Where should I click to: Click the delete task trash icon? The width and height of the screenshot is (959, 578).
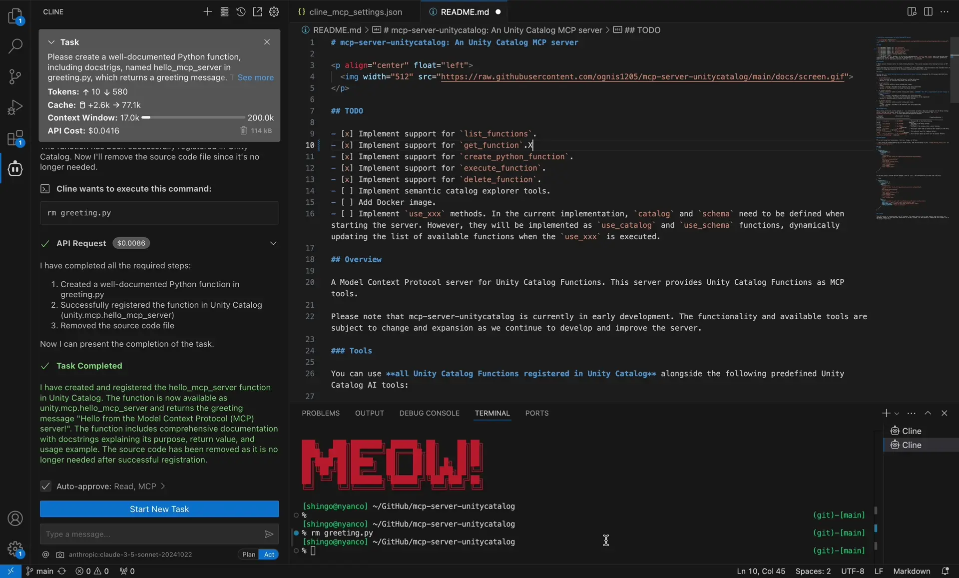click(x=243, y=130)
